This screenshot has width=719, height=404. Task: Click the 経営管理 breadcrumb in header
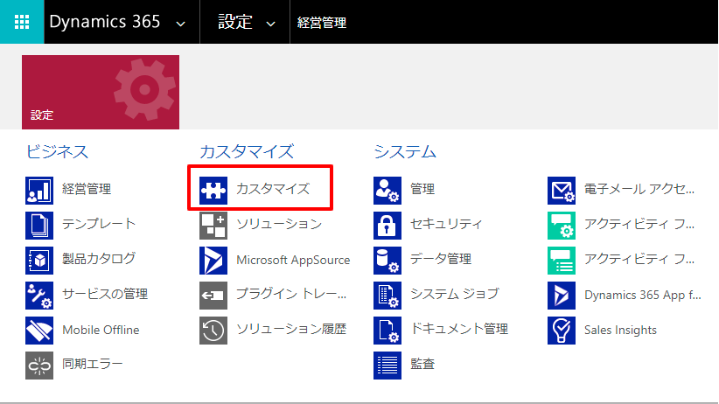(321, 23)
